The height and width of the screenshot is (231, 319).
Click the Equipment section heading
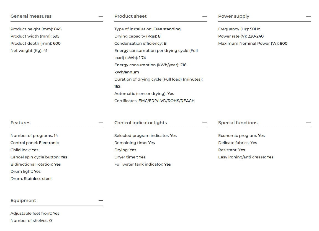[23, 201]
